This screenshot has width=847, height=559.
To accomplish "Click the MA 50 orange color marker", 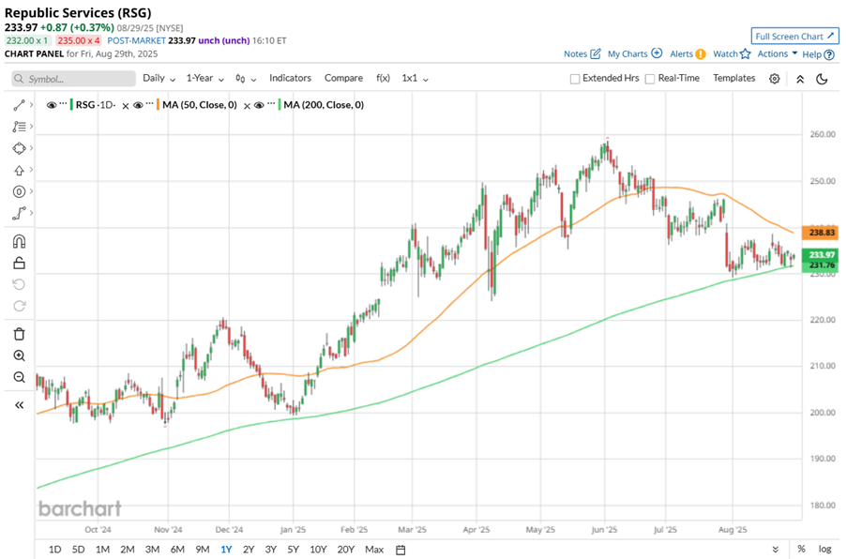I will (x=158, y=105).
